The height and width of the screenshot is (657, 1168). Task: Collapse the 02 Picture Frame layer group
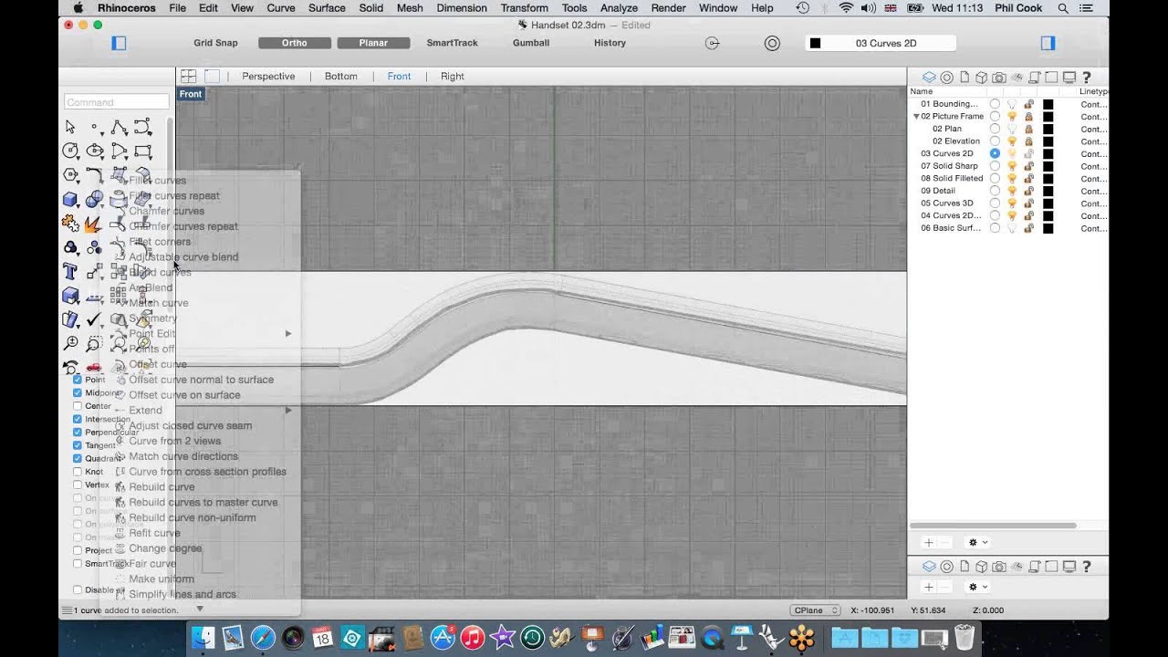click(916, 117)
